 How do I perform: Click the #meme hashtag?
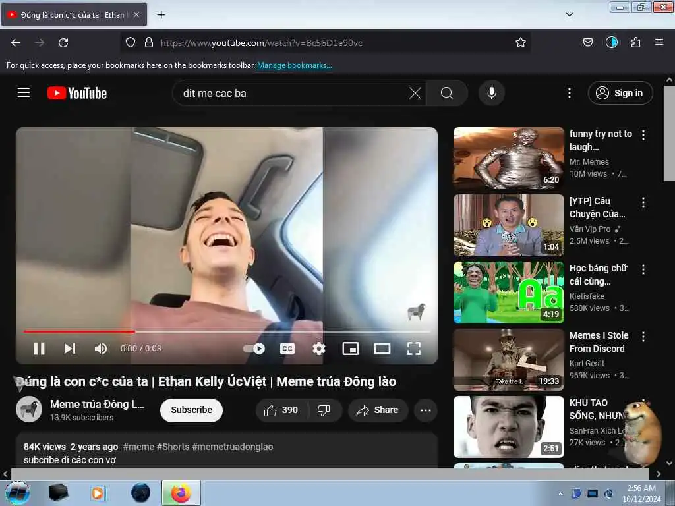click(x=138, y=447)
